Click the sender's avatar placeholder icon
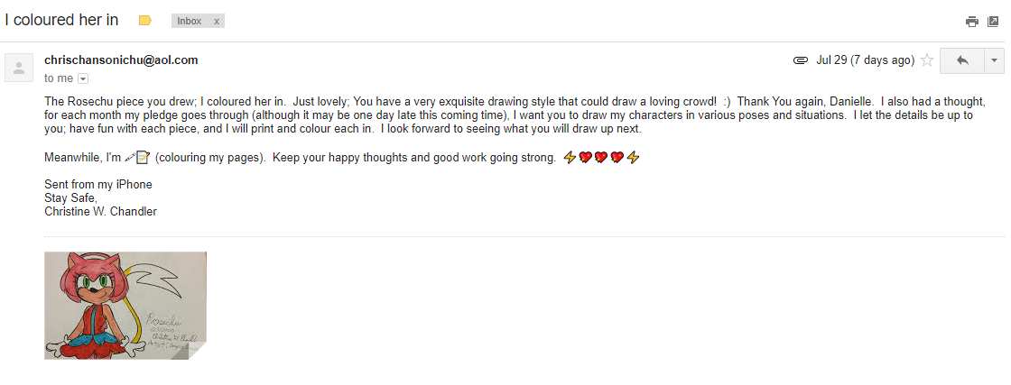 tap(19, 68)
